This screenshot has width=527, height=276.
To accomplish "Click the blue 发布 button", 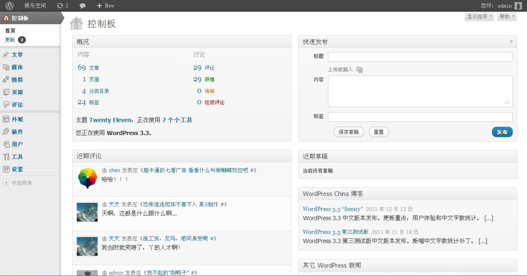I will click(x=502, y=132).
